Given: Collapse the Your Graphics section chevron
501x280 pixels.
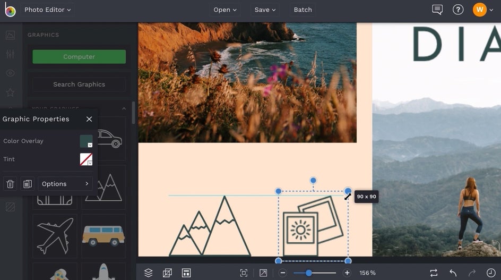Looking at the screenshot, I should click(x=124, y=108).
